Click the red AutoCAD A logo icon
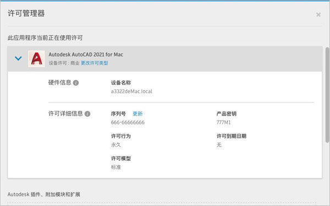 [36, 58]
